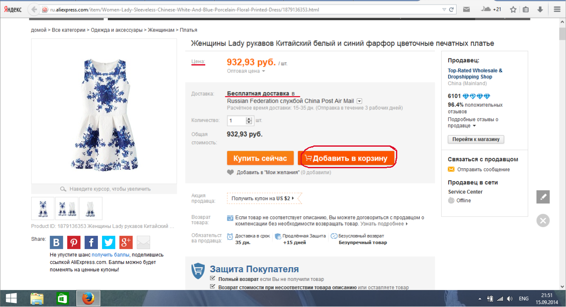The image size is (566, 307).
Task: Click Получить купон на US $2
Action: [262, 198]
